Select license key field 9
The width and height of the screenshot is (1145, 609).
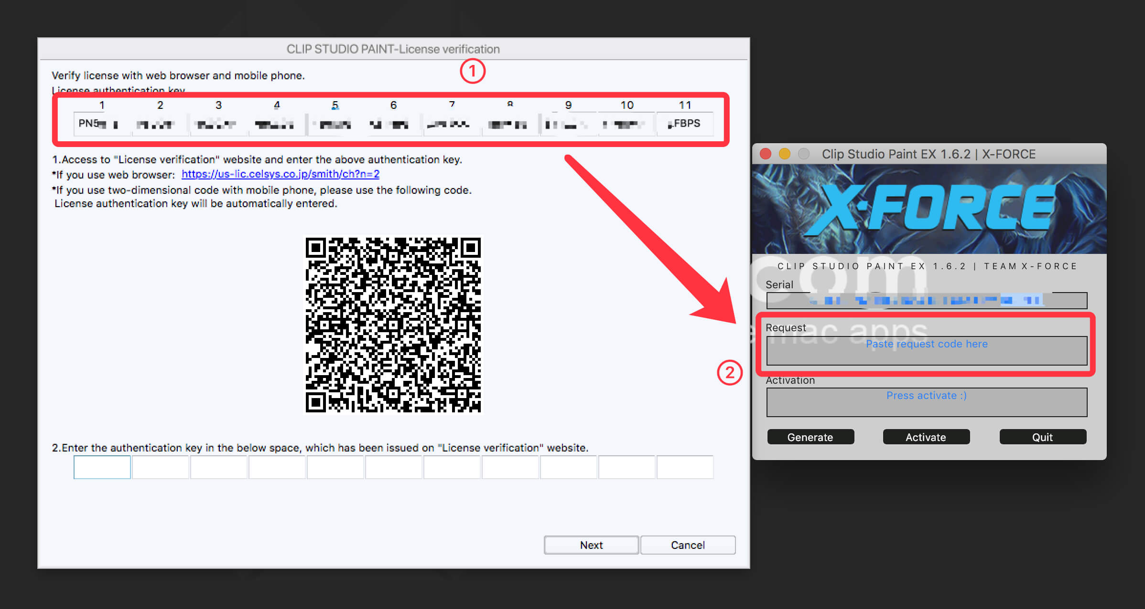(x=568, y=124)
